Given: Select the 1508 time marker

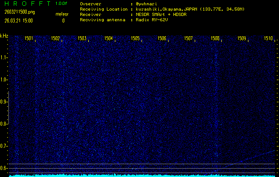Looking at the screenshot, I should [x=215, y=38].
